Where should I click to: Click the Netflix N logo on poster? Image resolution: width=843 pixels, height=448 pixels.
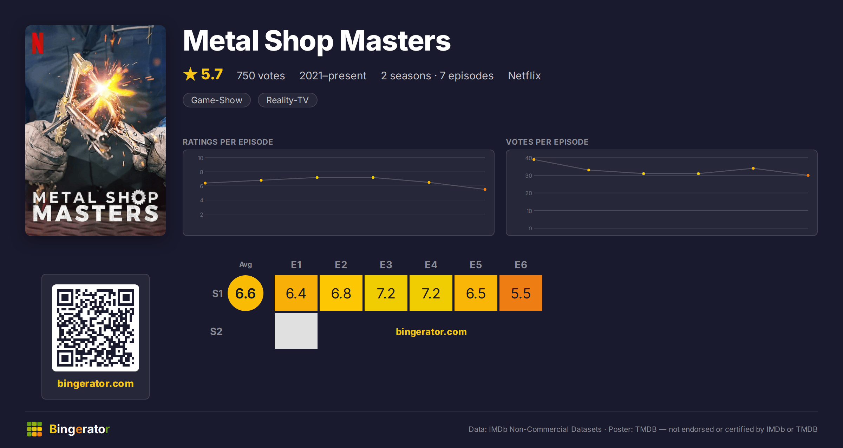click(38, 43)
